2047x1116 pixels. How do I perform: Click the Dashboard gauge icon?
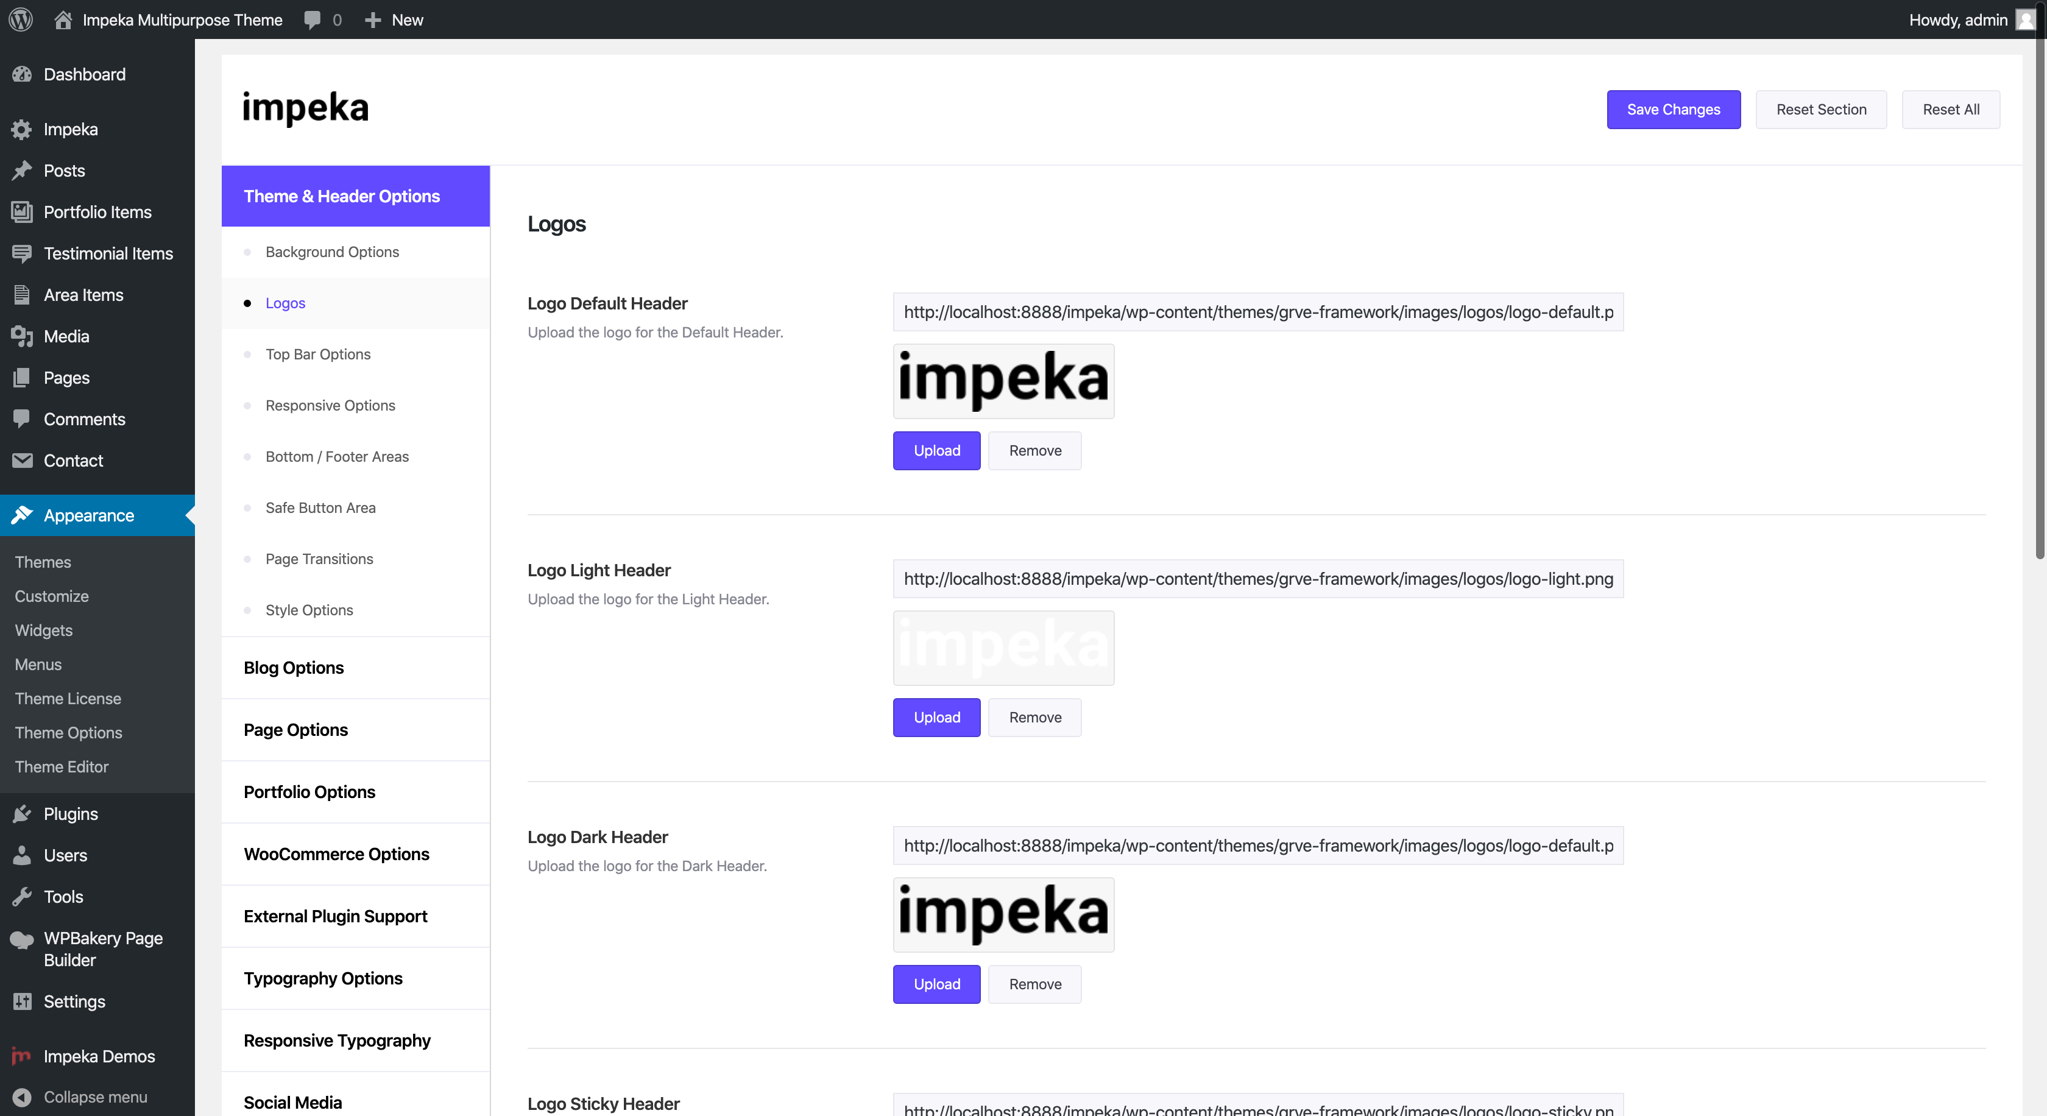23,75
